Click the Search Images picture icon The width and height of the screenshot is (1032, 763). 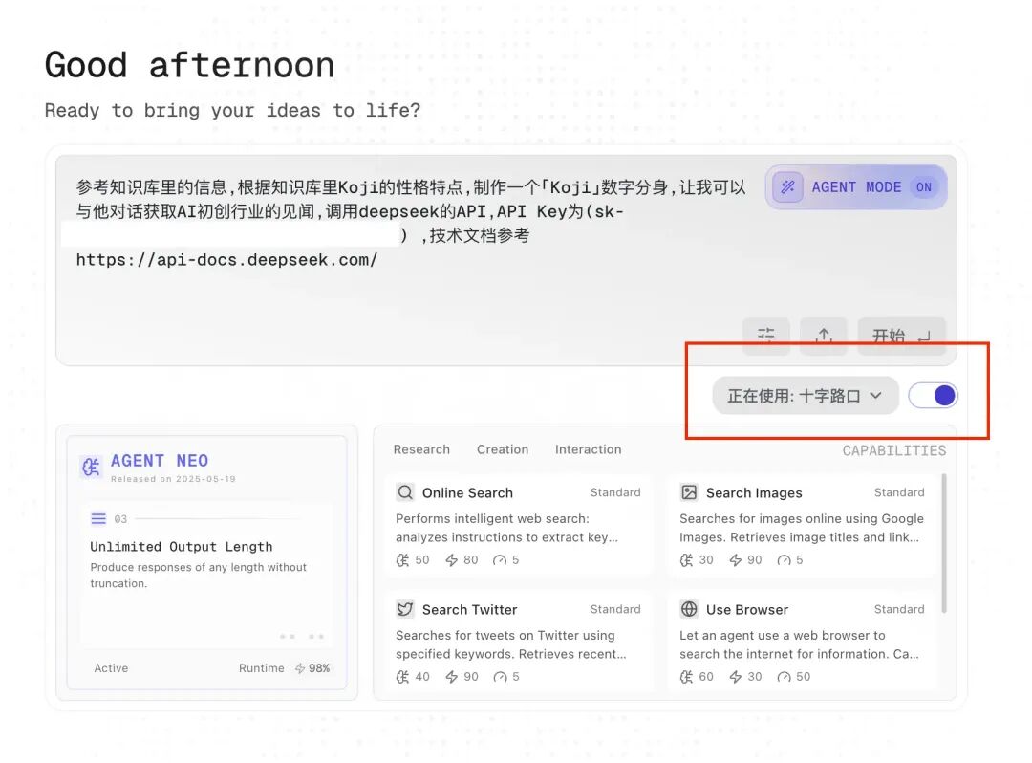pos(689,492)
